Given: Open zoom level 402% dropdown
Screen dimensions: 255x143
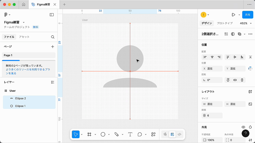Looking at the screenshot, I should (x=245, y=23).
